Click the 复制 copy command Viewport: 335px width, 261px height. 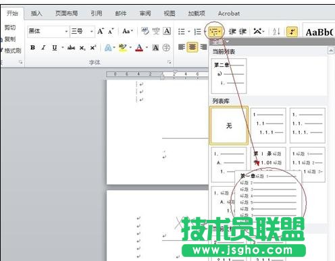click(10, 39)
